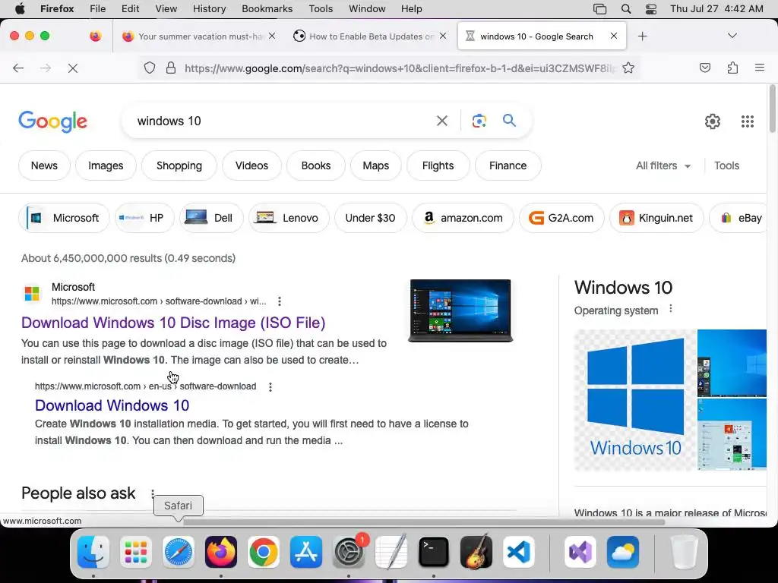The image size is (778, 583).
Task: Open the search Tools options
Action: pyautogui.click(x=726, y=165)
